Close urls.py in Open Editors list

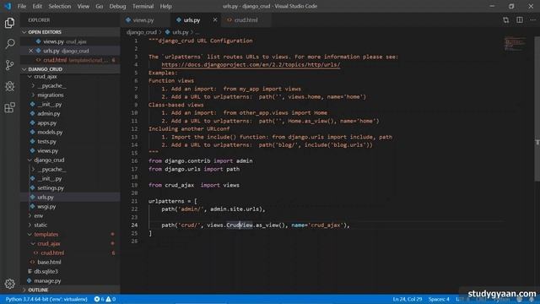point(30,51)
